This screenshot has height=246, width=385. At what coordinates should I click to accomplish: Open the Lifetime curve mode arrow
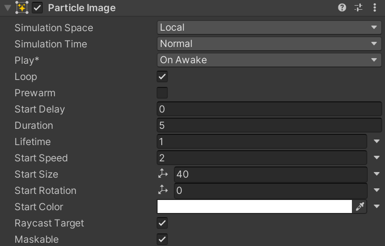(x=377, y=141)
